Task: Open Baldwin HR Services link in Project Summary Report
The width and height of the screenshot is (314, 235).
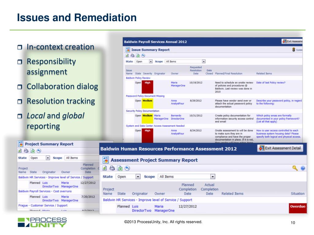Action: click(x=56, y=177)
